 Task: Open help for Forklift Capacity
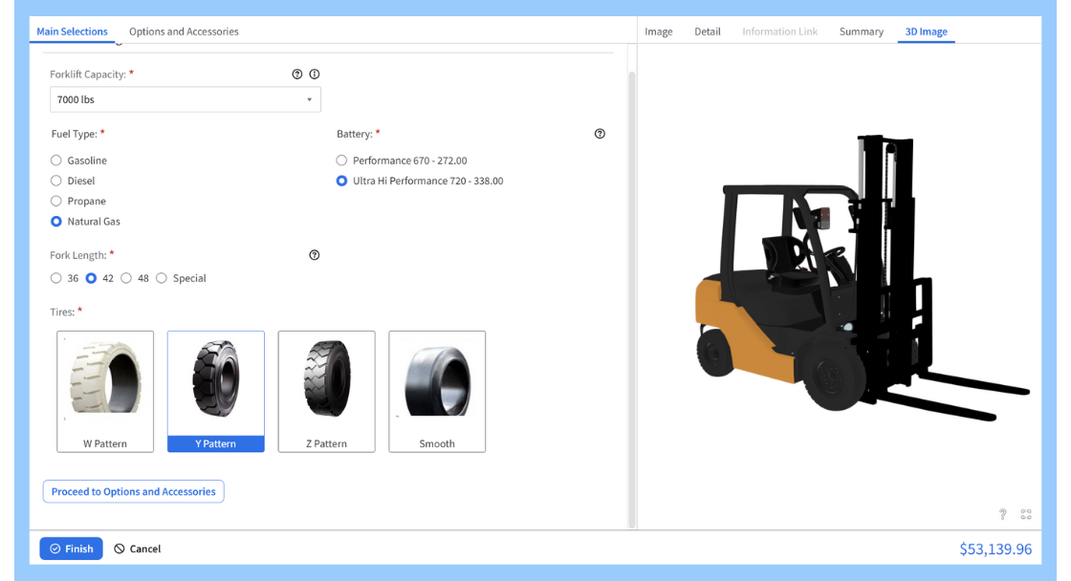tap(297, 75)
